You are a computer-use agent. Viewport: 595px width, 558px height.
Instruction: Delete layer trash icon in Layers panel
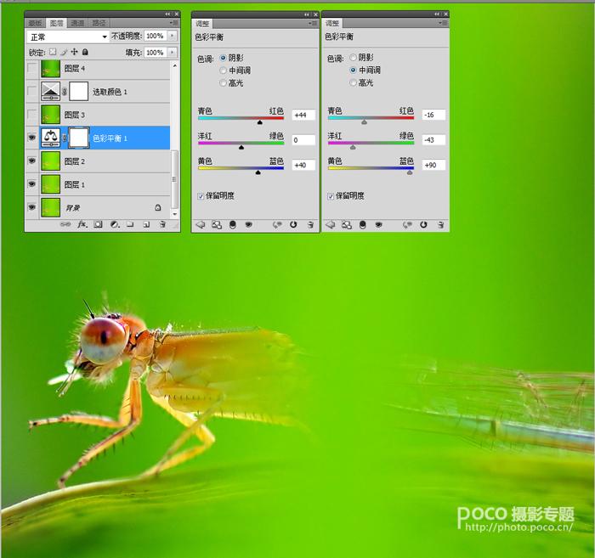point(162,224)
